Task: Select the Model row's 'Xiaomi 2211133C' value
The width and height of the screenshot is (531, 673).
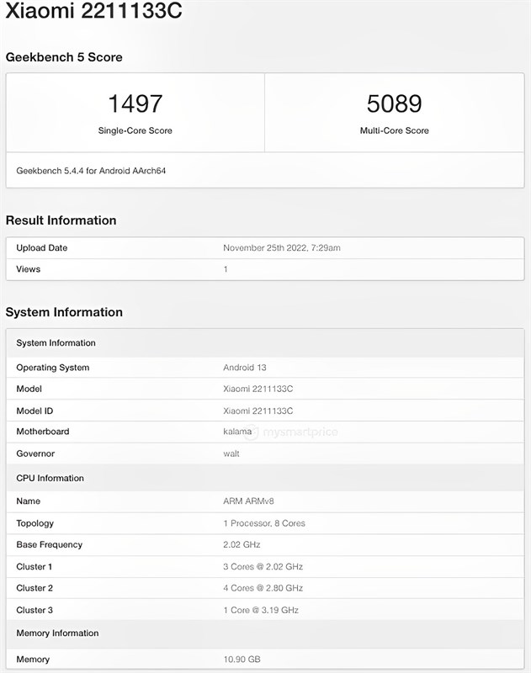Action: point(258,389)
